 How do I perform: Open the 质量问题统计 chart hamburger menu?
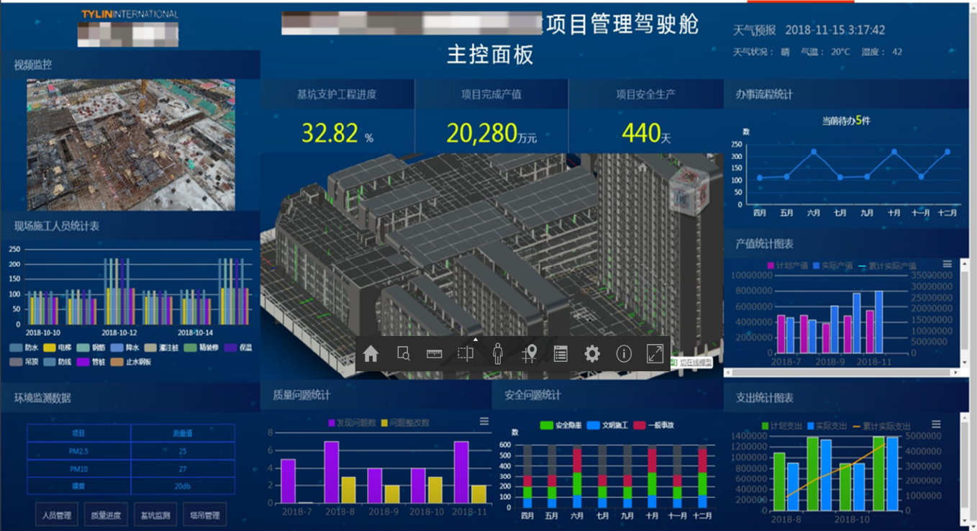tap(484, 422)
